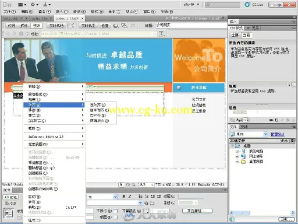
Task: Click Show Category View icon in CSS panel
Action: pos(232,120)
